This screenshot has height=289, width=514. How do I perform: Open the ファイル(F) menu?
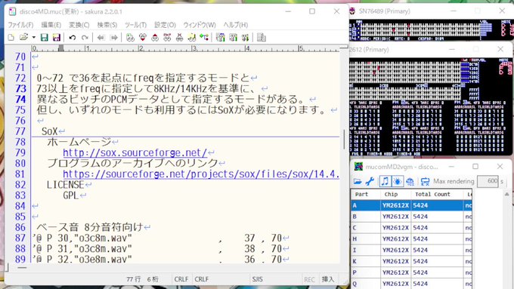20,25
